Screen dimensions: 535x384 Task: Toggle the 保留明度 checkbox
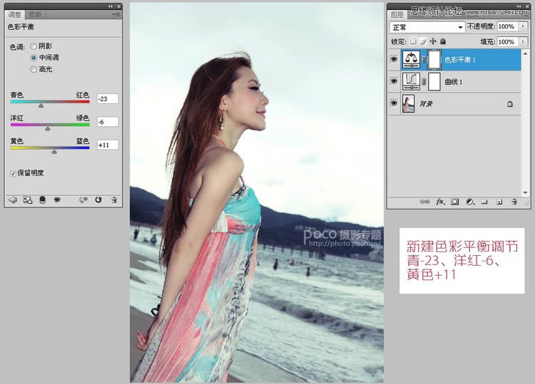tap(14, 173)
